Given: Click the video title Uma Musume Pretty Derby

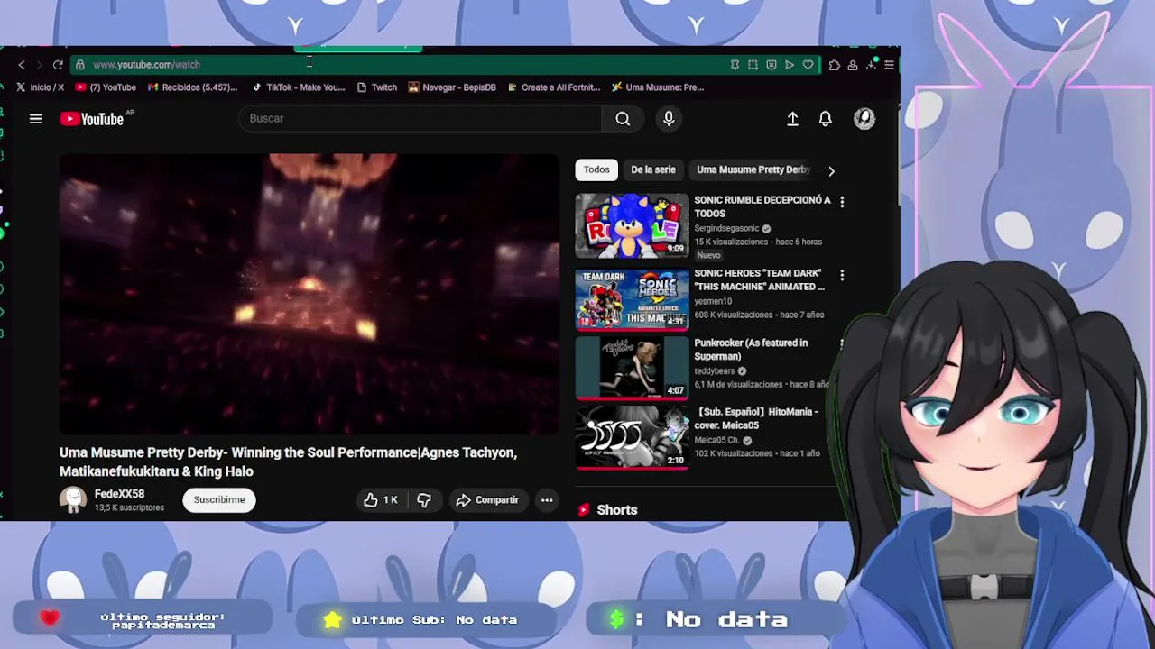Looking at the screenshot, I should 288,462.
